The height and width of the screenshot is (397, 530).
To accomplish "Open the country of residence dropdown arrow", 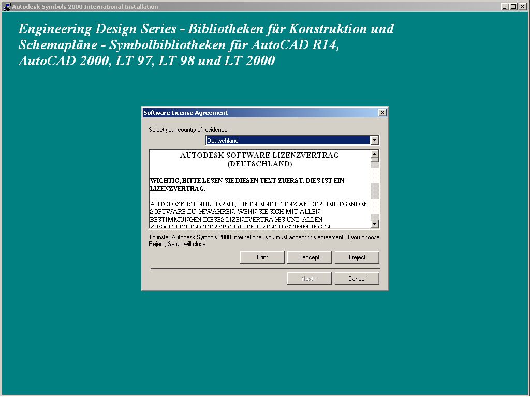I will [x=374, y=141].
